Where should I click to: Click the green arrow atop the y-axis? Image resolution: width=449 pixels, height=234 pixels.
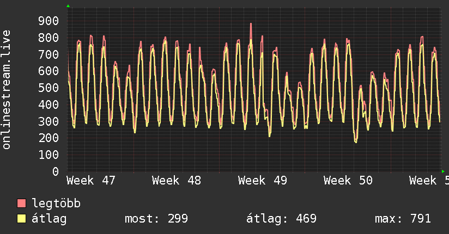68,6
